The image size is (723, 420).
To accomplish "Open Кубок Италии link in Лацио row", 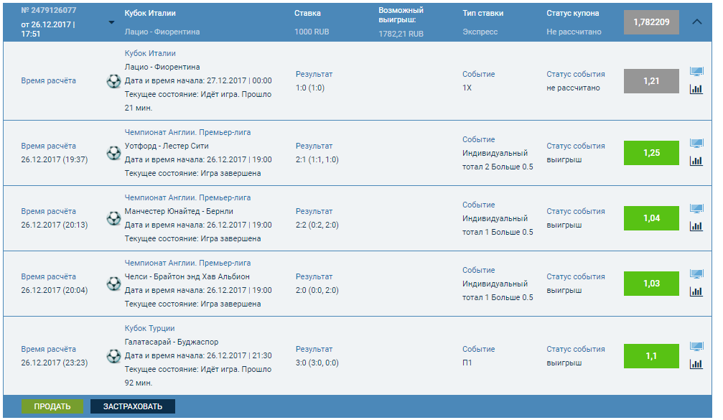I will point(150,53).
